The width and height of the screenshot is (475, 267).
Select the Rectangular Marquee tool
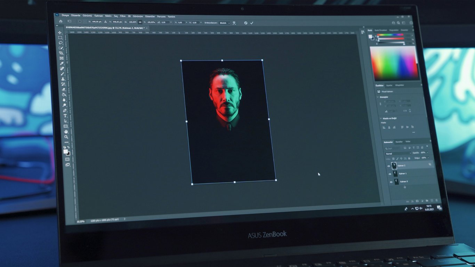pos(60,38)
